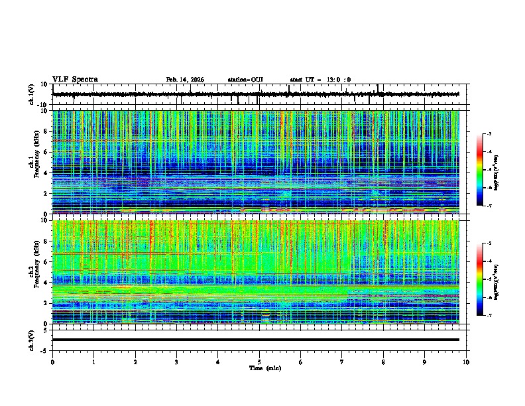Viewport: 525px width, 406px height.
Task: Click the "ch.3(V)" axis label
Action: click(32, 340)
